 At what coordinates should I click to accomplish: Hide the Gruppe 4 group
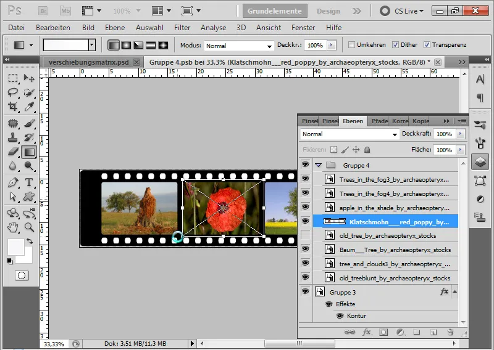305,165
